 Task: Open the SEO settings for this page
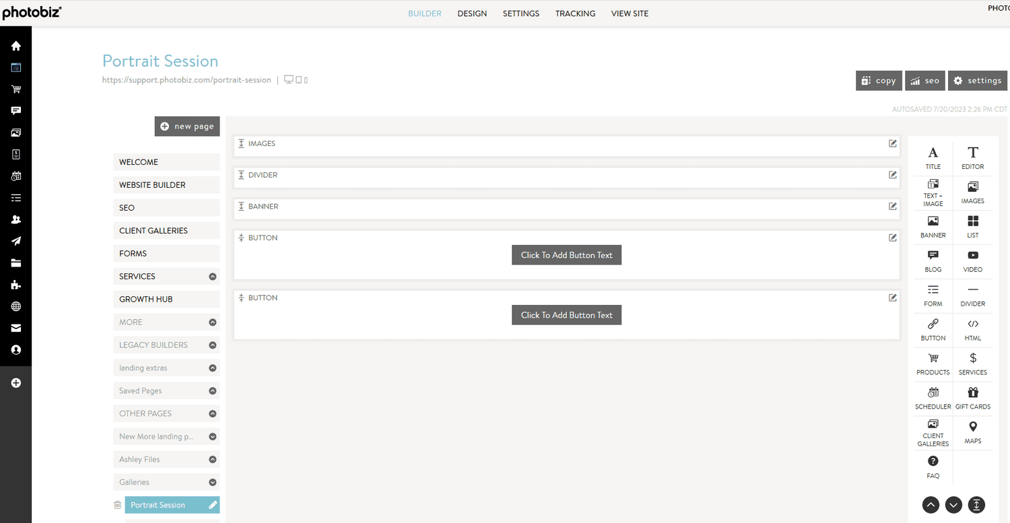[924, 80]
